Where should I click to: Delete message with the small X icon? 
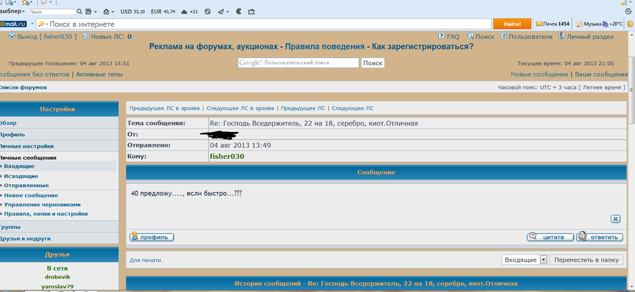(x=615, y=218)
